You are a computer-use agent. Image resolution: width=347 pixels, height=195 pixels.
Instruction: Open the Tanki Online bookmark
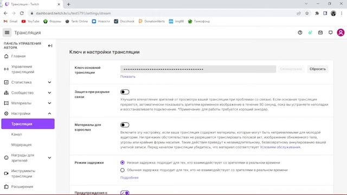coord(76,21)
